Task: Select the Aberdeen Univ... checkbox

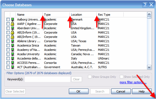Action: pyautogui.click(x=8, y=28)
